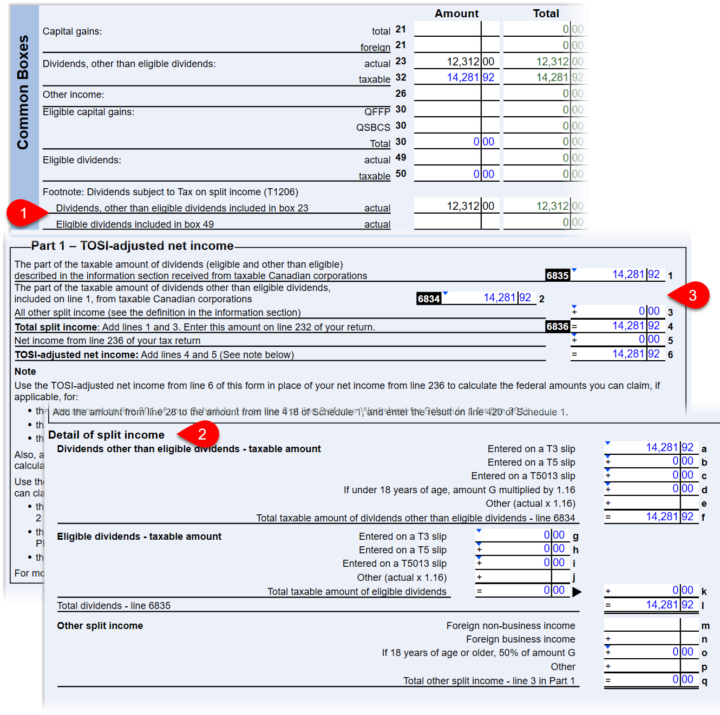Select box 32 taxable amount 14,281.92

click(x=457, y=77)
